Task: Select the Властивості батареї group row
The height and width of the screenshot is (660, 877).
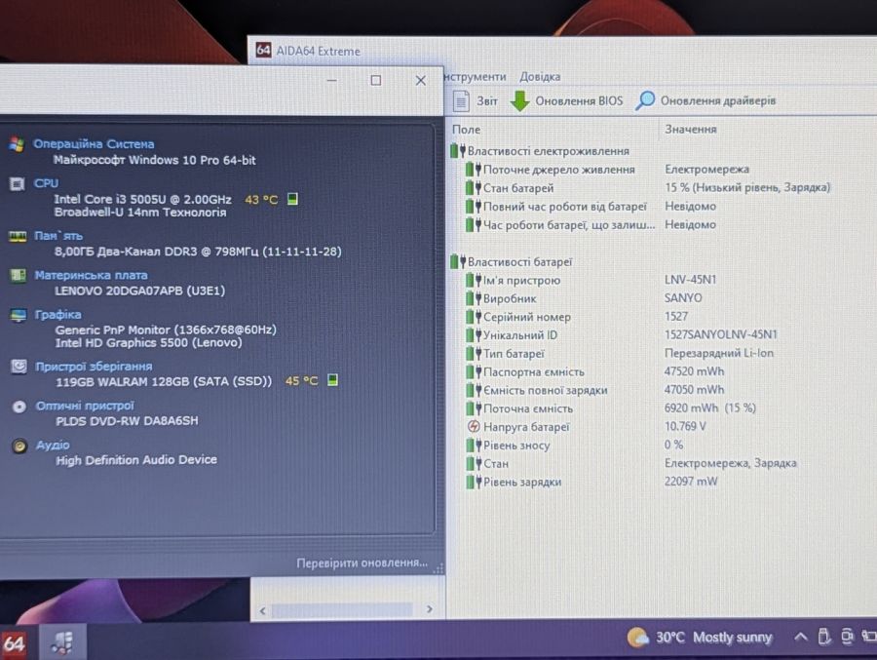Action: (x=512, y=261)
